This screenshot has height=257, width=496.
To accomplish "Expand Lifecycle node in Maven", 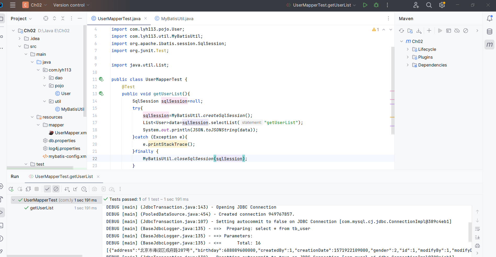I will pos(408,49).
